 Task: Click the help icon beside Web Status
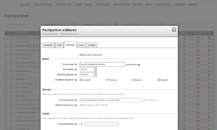(76, 70)
